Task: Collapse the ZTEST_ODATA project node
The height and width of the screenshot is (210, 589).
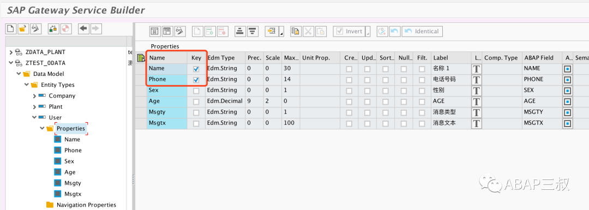Action: (x=11, y=63)
